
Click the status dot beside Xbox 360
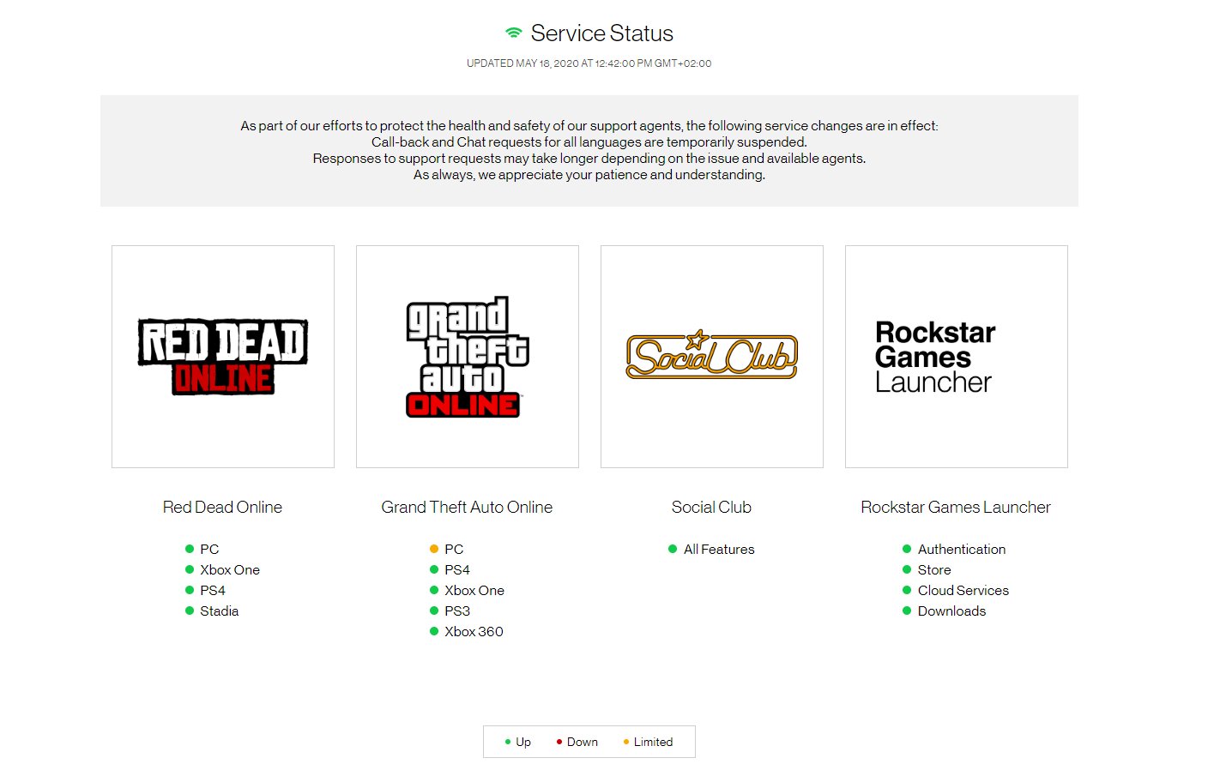click(x=434, y=631)
